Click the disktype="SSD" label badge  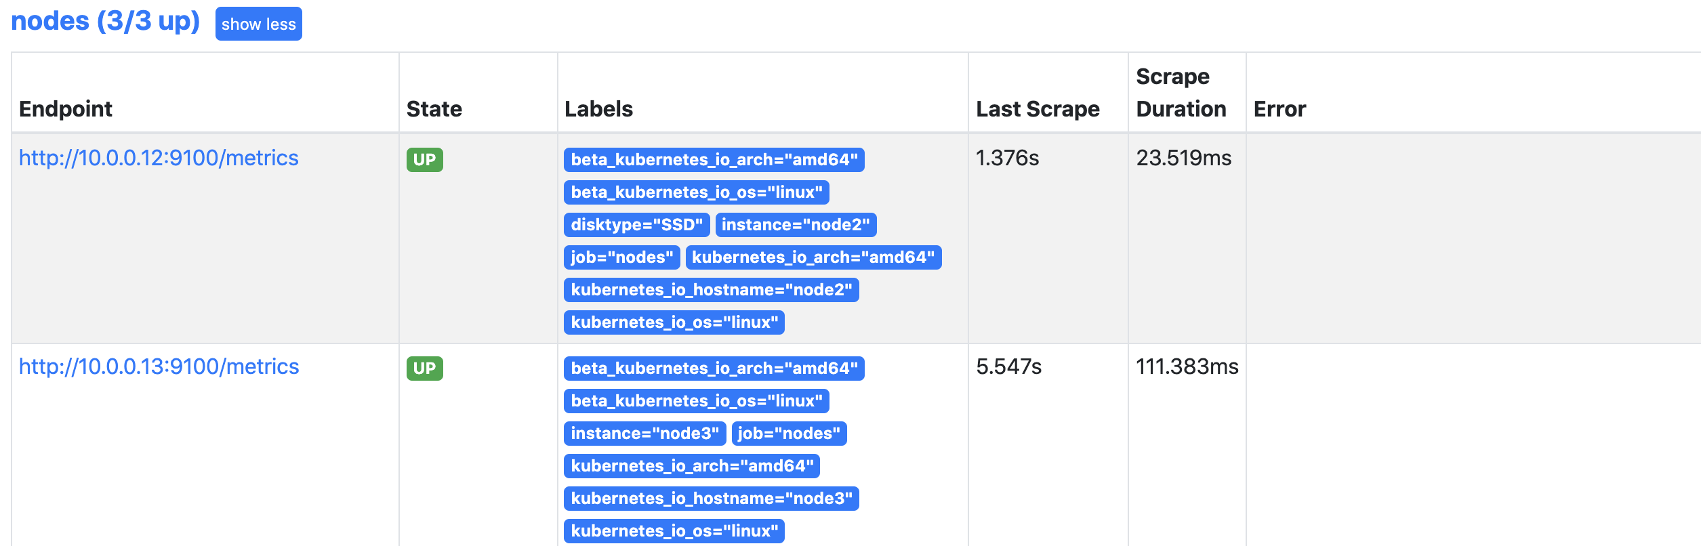click(x=636, y=225)
